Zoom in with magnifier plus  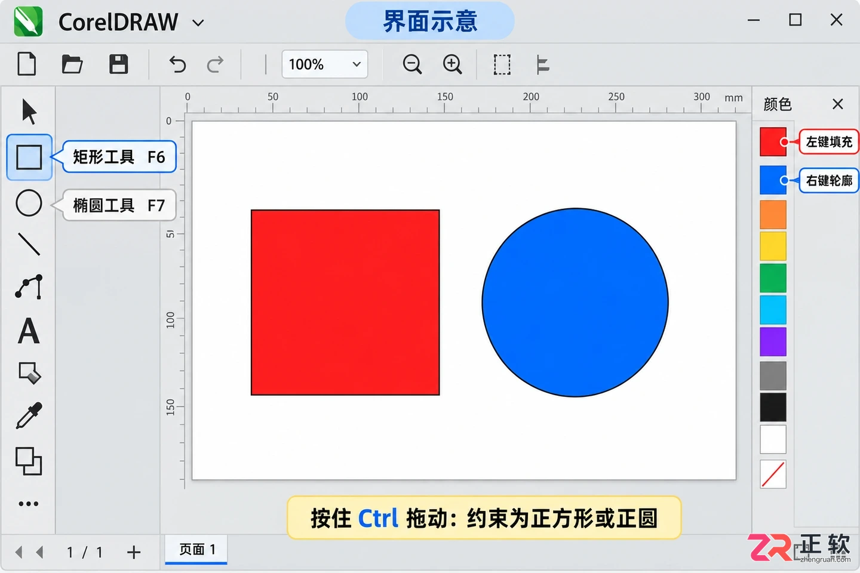(452, 64)
